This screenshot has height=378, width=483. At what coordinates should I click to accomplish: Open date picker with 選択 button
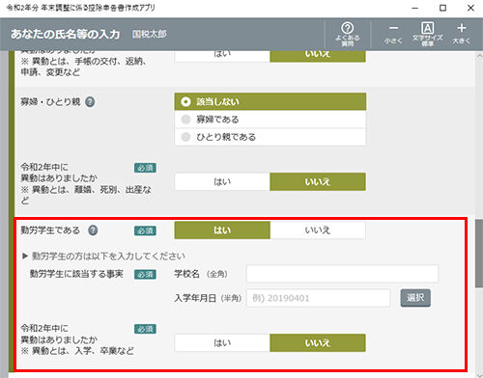point(415,298)
